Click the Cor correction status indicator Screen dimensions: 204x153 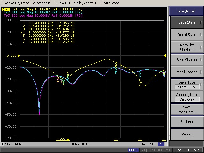(161, 144)
